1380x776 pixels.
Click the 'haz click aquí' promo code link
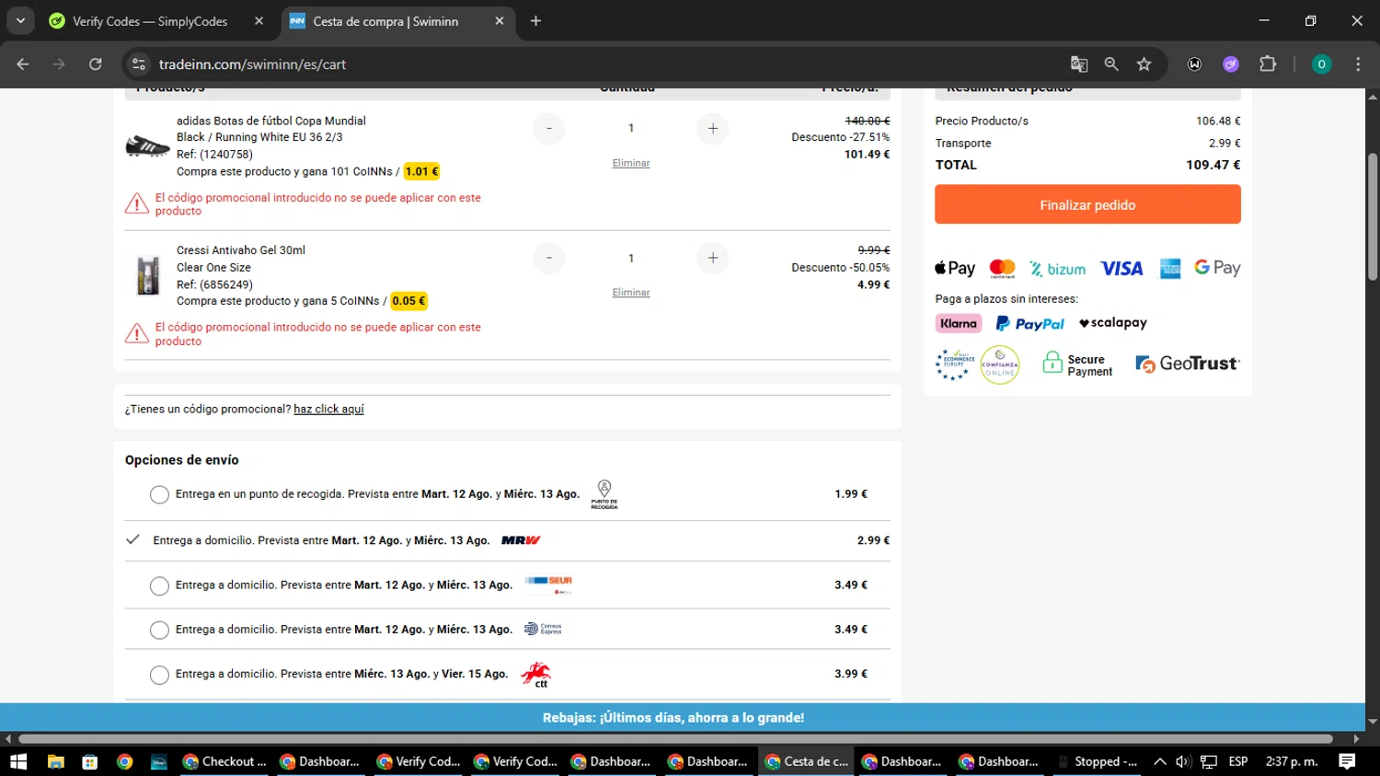(x=328, y=410)
